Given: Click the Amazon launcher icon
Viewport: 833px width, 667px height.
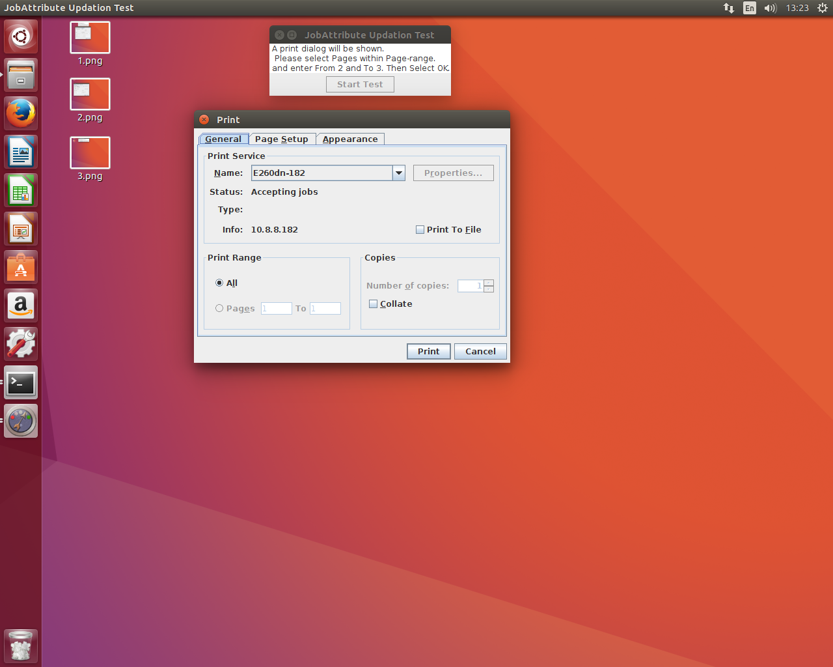Looking at the screenshot, I should [x=21, y=306].
